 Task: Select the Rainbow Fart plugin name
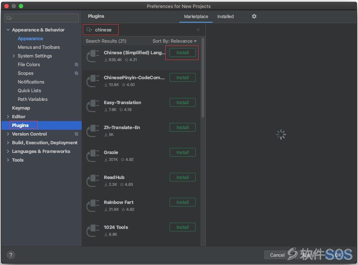coord(119,202)
